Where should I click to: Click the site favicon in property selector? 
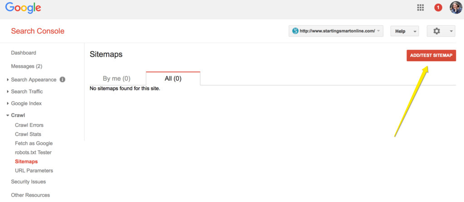[x=295, y=31]
